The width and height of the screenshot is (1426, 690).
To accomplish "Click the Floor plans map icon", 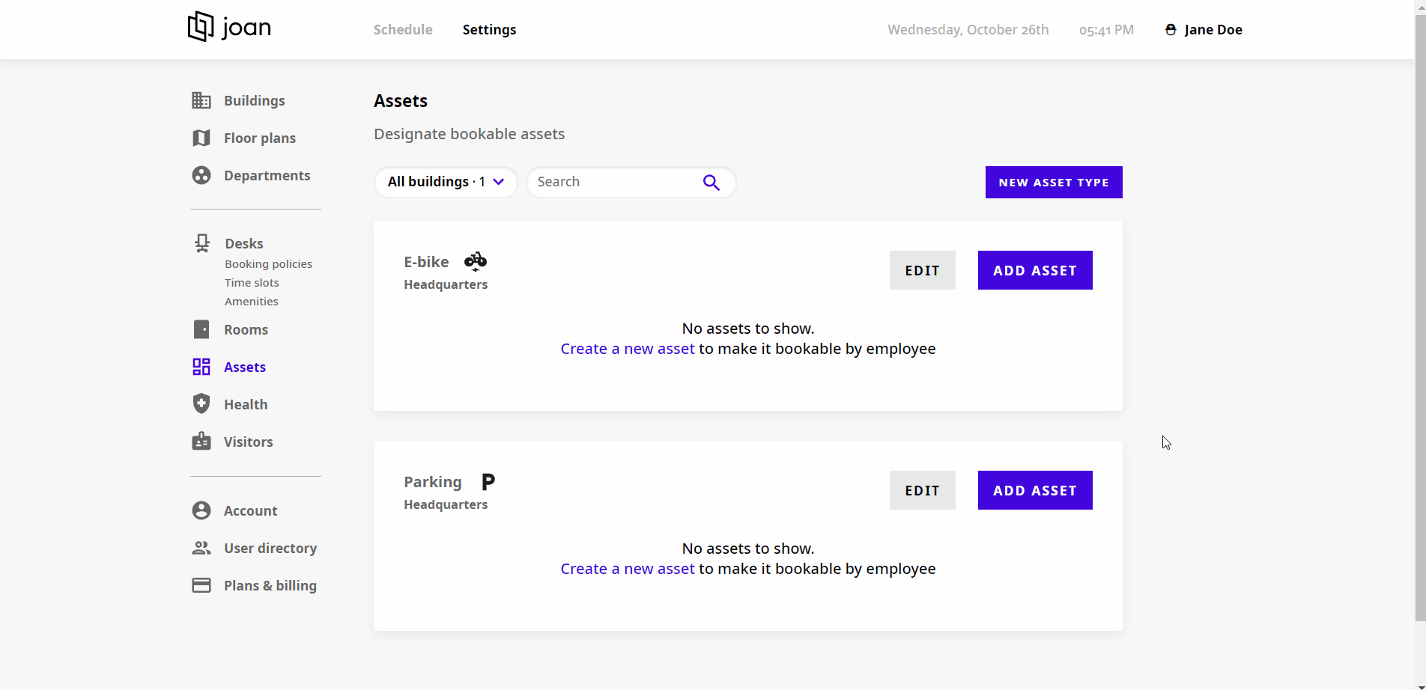I will pyautogui.click(x=201, y=138).
